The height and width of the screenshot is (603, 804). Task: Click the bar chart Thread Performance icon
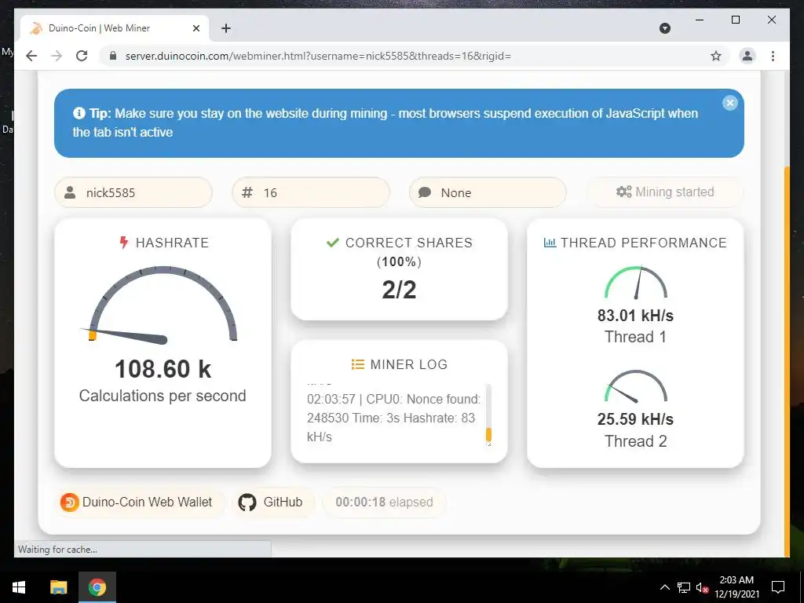point(550,243)
